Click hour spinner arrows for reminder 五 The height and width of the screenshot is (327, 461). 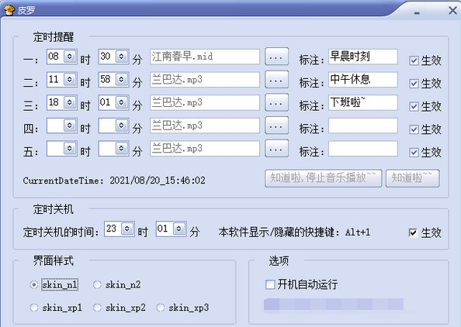click(70, 148)
